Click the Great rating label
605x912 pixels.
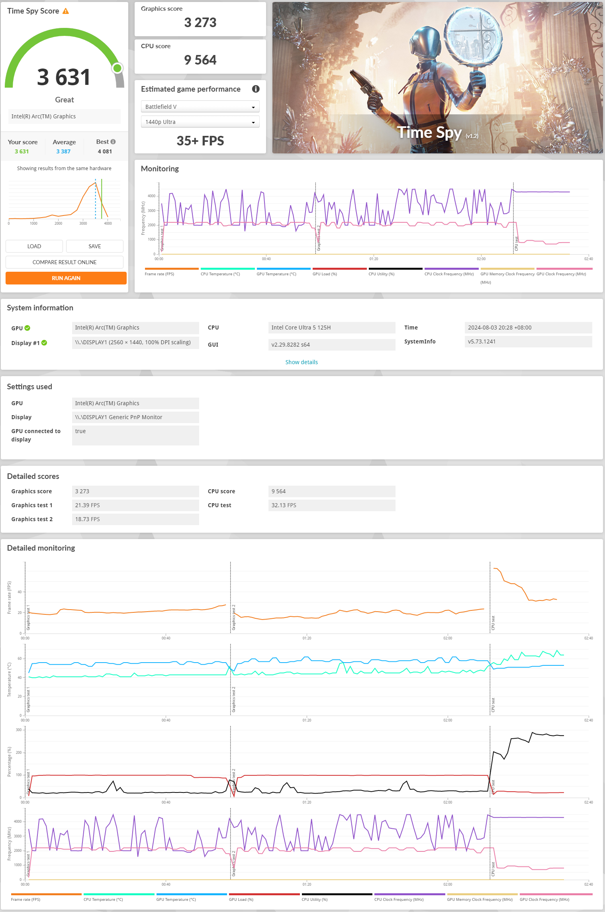point(65,100)
